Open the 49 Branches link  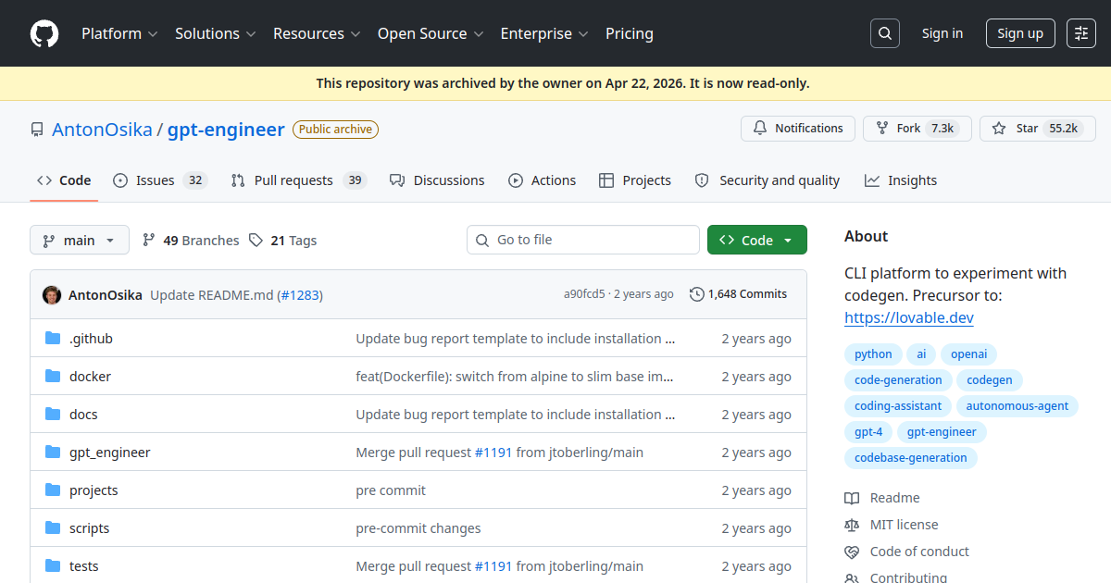[191, 241]
